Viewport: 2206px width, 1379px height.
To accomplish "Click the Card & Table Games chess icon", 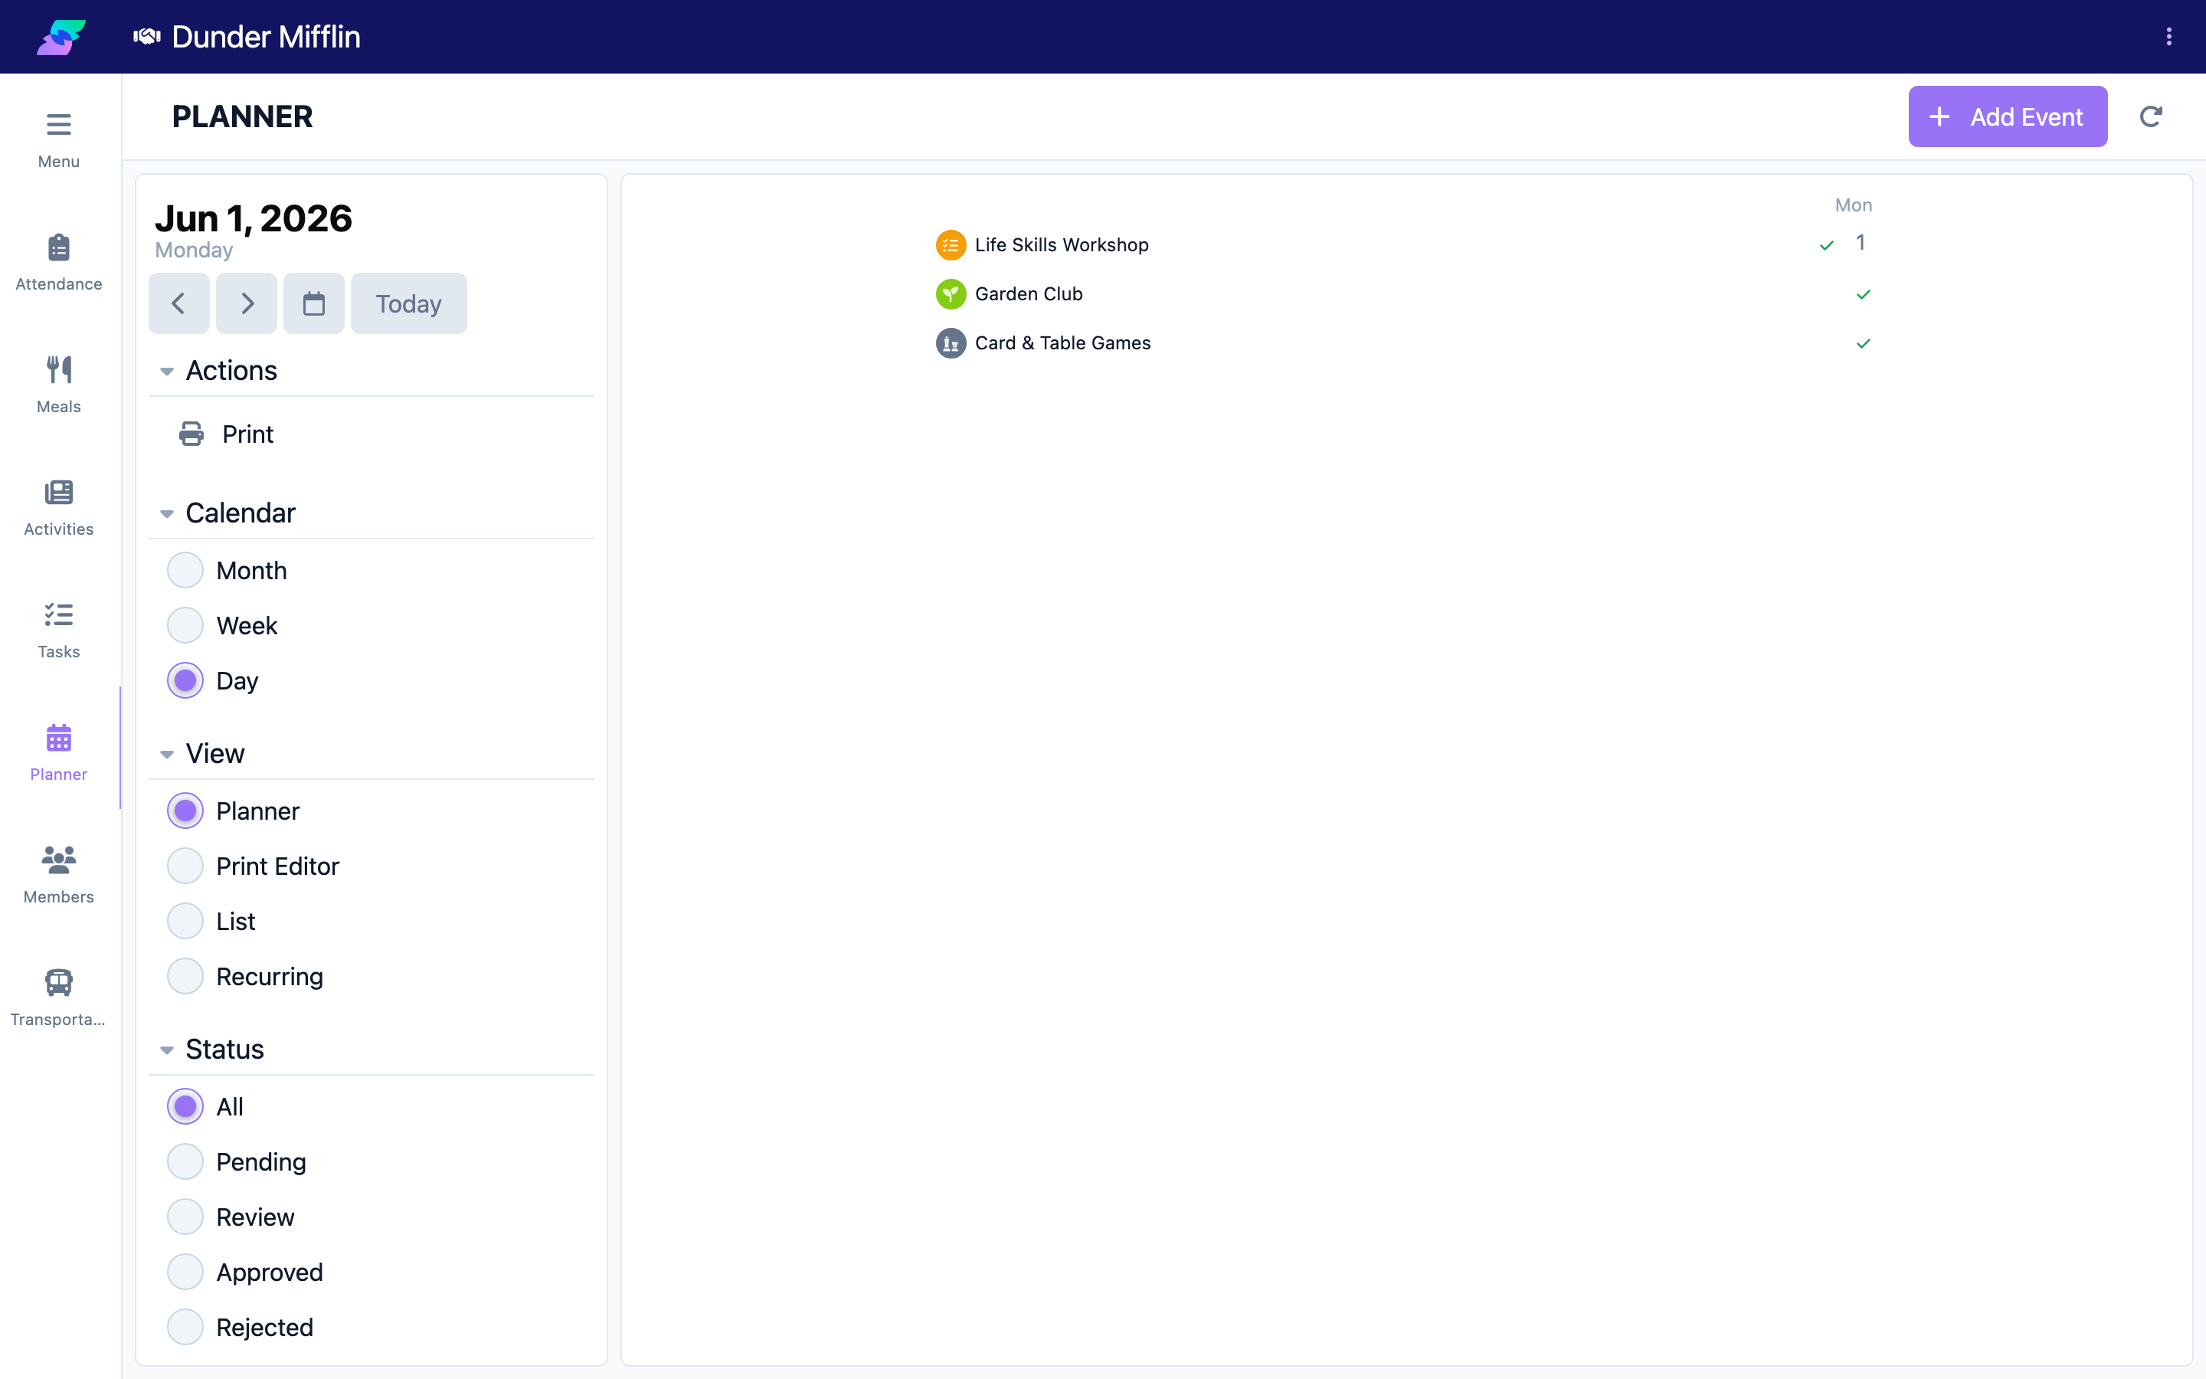I will (x=951, y=343).
